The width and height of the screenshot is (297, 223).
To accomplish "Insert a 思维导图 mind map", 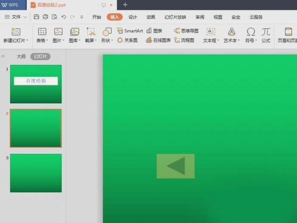I will (x=186, y=31).
